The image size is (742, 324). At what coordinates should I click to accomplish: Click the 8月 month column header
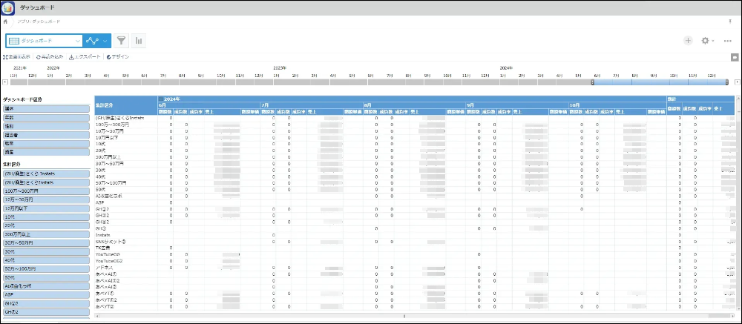414,105
